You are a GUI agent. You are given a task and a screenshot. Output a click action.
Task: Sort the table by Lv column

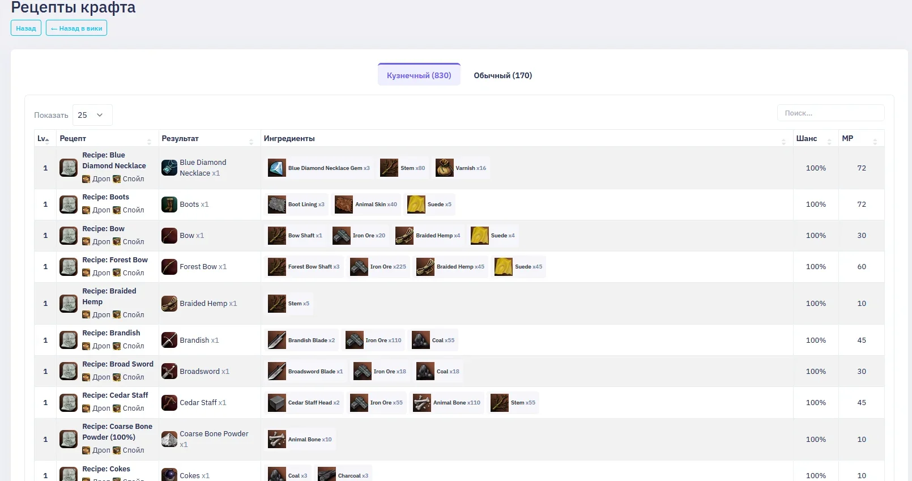(44, 139)
